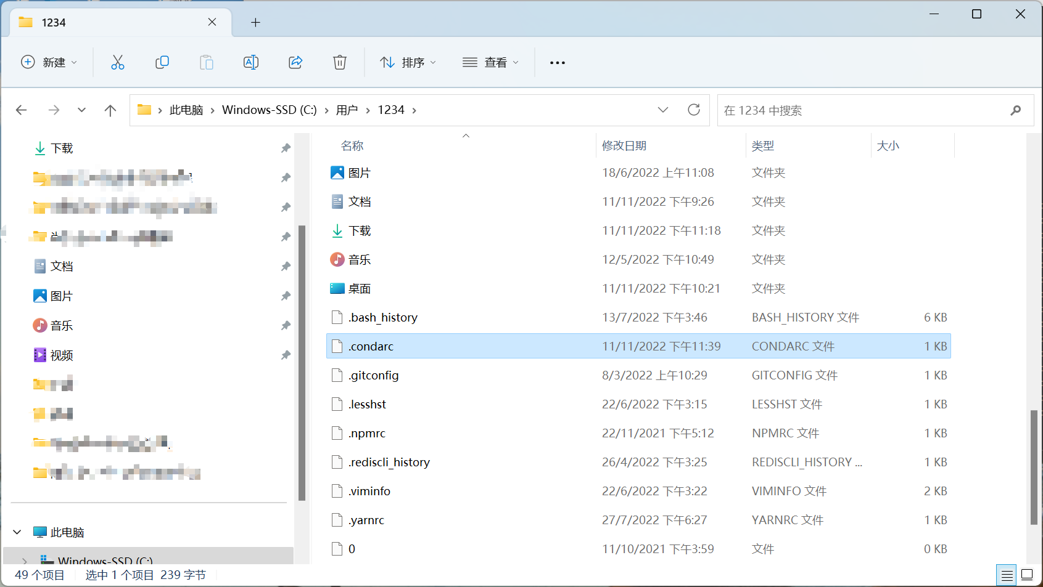This screenshot has height=587, width=1043.
Task: Copy the .condarc file with the copy icon
Action: click(162, 62)
